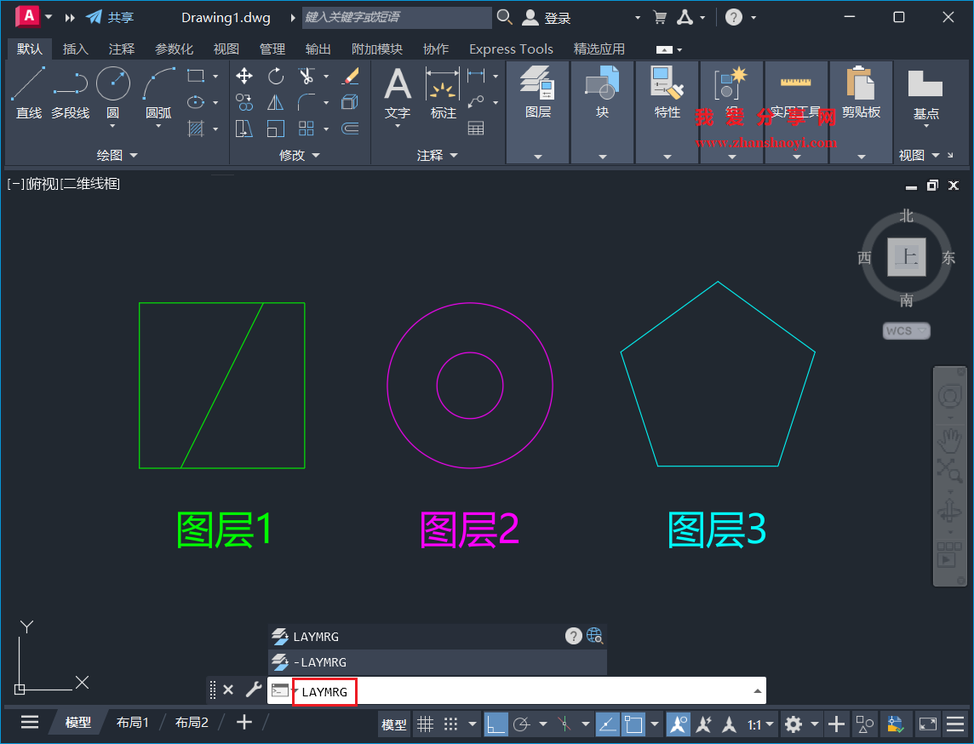
Task: Click the command line input showing LAYMRG
Action: [324, 690]
